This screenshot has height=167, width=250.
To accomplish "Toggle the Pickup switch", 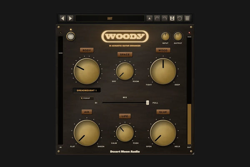I will pos(87,98).
